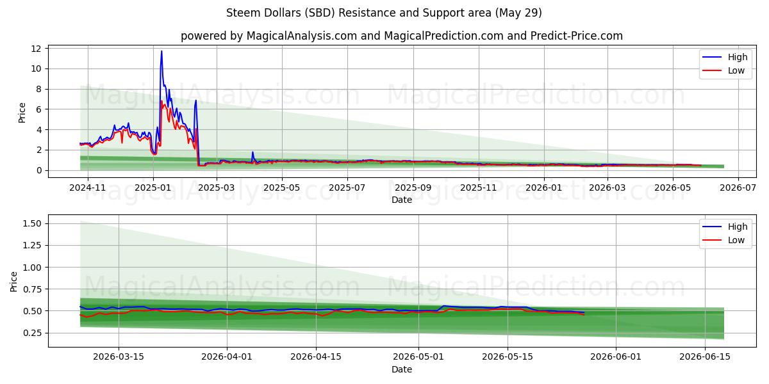Viewport: 769px width, 384px height.
Task: Click the '2026-01' tick label
Action: click(543, 188)
